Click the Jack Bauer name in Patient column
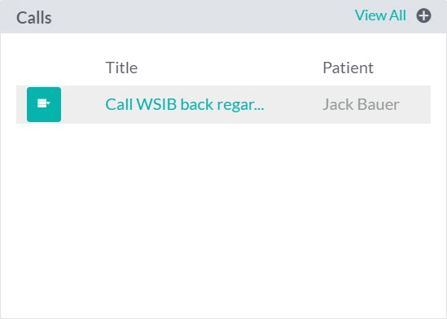The height and width of the screenshot is (319, 447). point(361,104)
